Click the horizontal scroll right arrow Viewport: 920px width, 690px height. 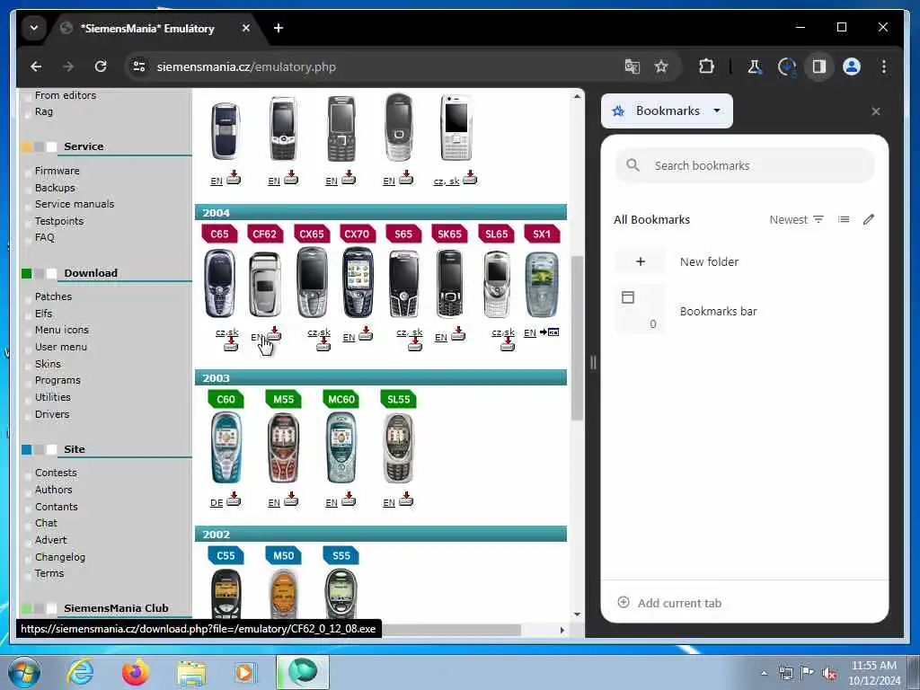pyautogui.click(x=562, y=630)
